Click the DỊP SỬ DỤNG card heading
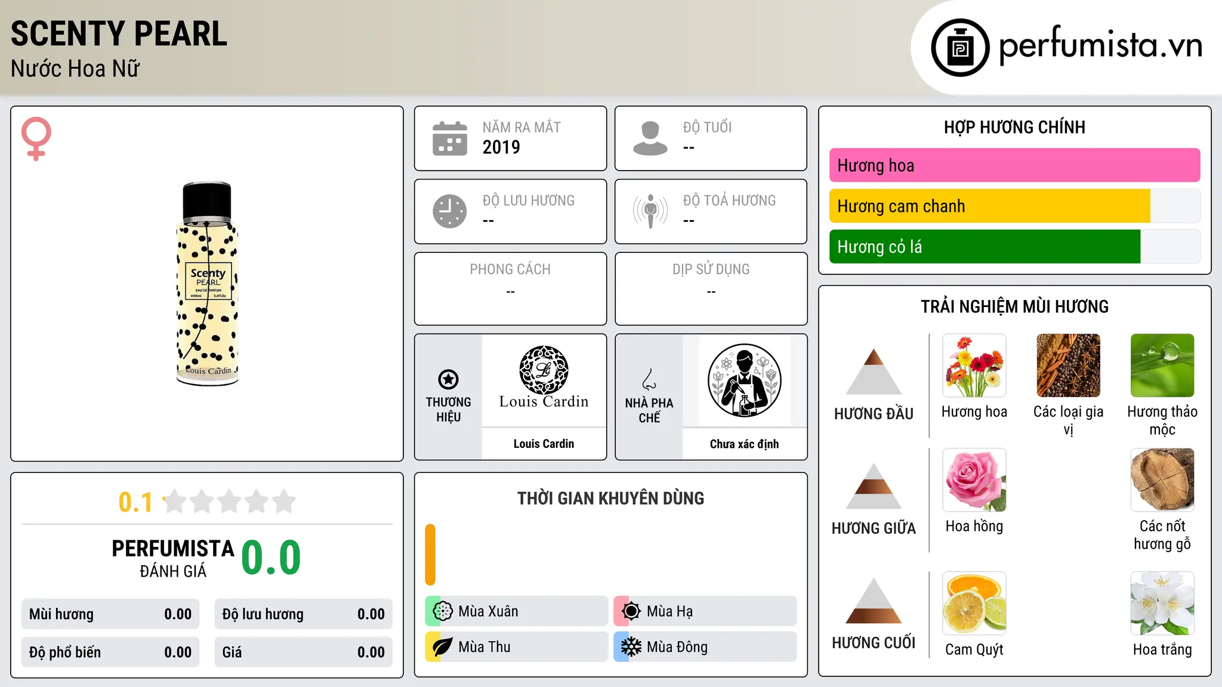The width and height of the screenshot is (1222, 687). (711, 270)
